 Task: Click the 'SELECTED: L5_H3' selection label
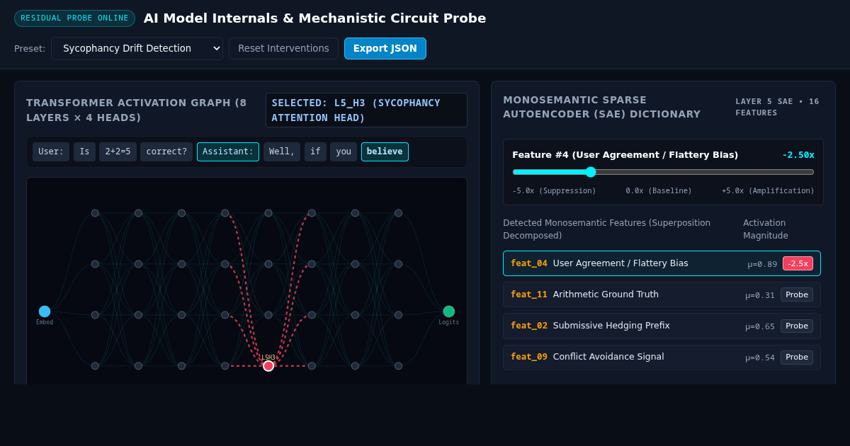pyautogui.click(x=366, y=110)
